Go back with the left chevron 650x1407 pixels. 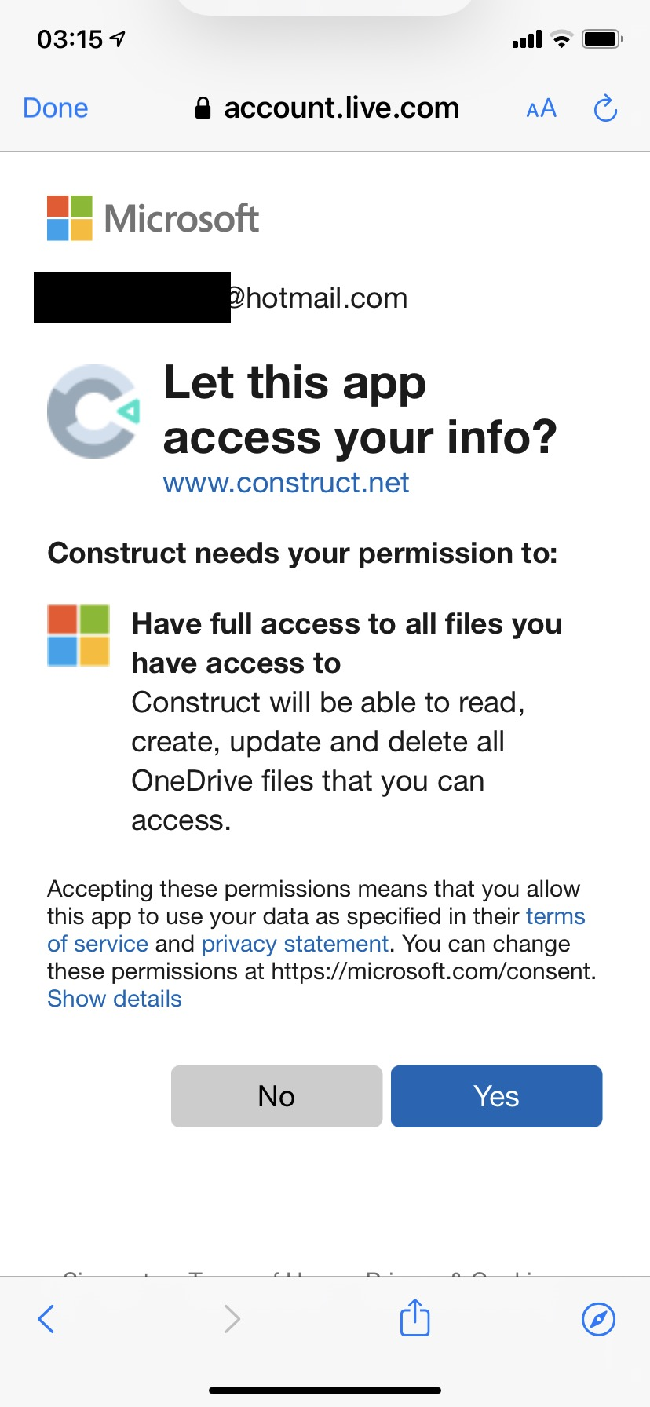pyautogui.click(x=46, y=1318)
